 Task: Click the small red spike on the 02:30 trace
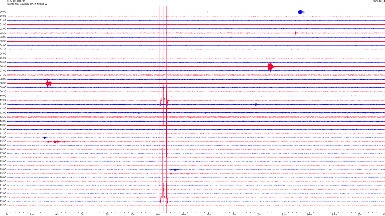pyautogui.click(x=296, y=33)
